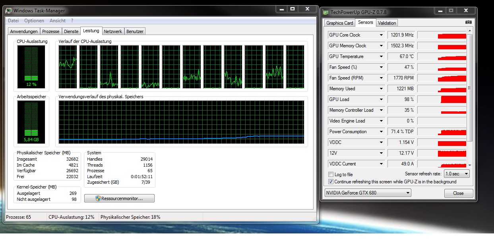
Task: Enable the Log to file checkbox
Action: pos(331,175)
